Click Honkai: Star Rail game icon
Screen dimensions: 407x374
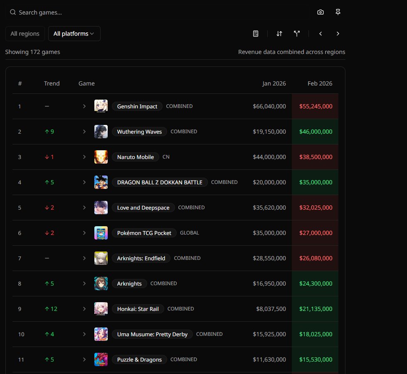pyautogui.click(x=101, y=309)
